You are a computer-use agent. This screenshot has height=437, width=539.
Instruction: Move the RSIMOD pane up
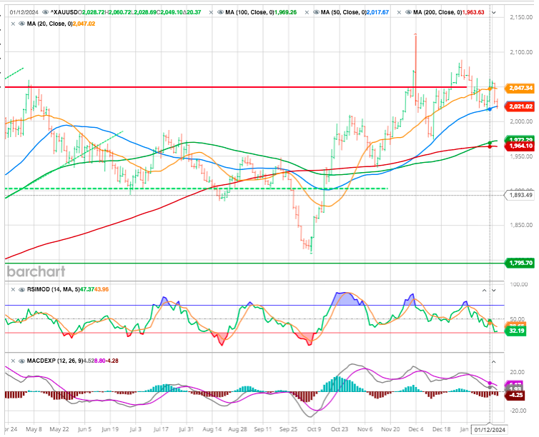tap(483, 291)
